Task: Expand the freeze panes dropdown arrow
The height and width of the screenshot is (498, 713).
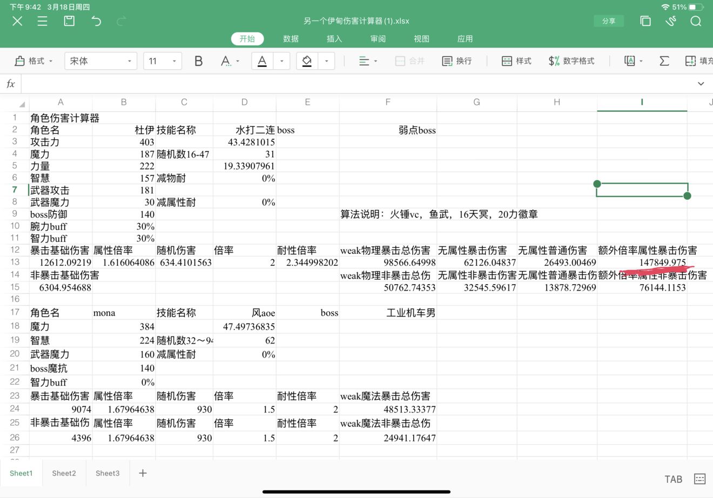Action: pyautogui.click(x=641, y=62)
